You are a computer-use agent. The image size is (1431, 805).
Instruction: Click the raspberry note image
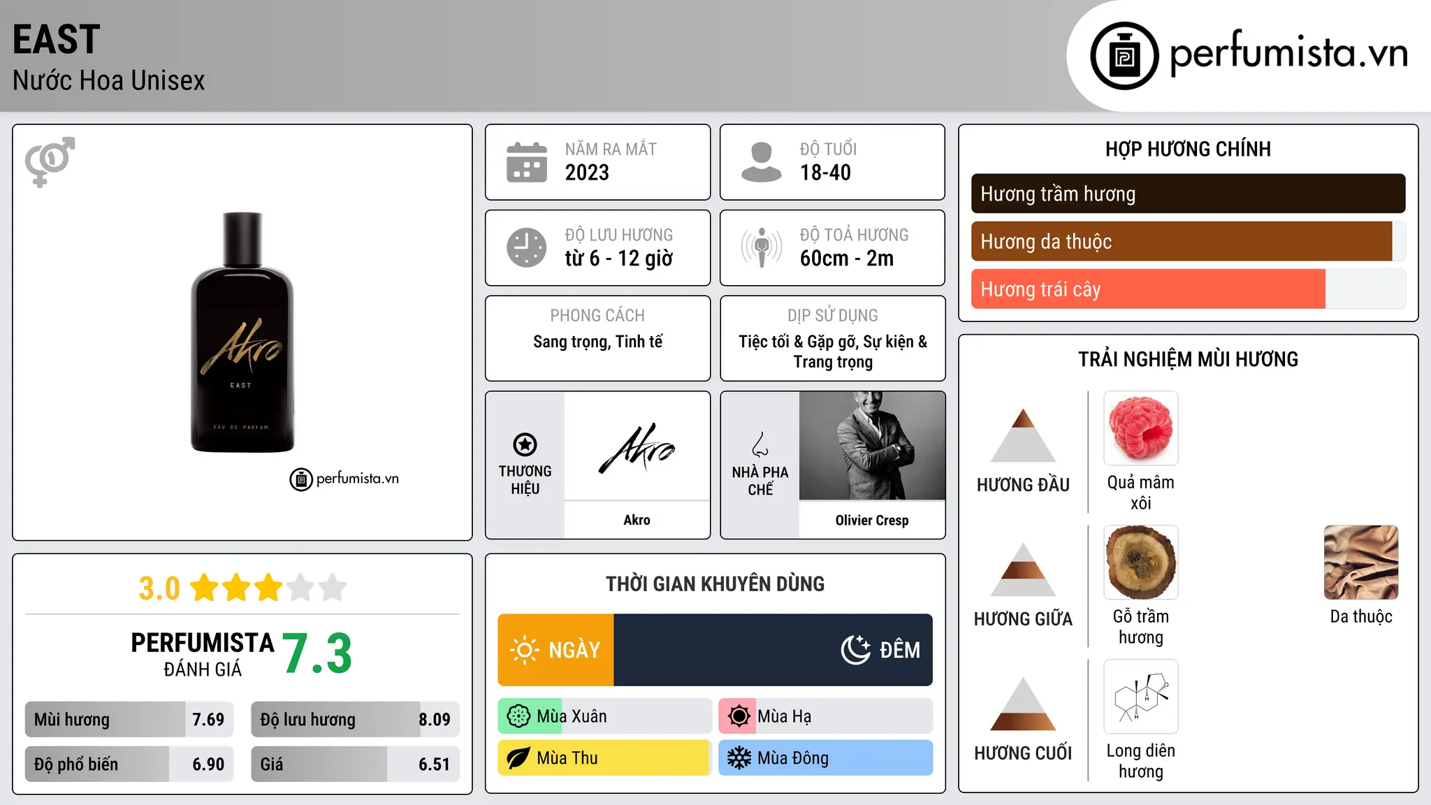(1140, 428)
